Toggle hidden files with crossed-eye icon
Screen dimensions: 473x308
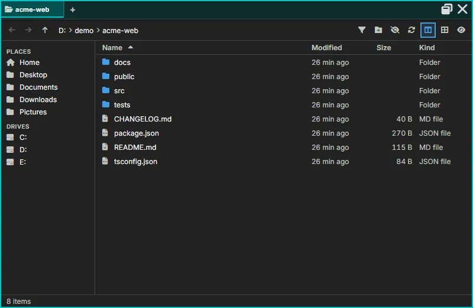[395, 30]
